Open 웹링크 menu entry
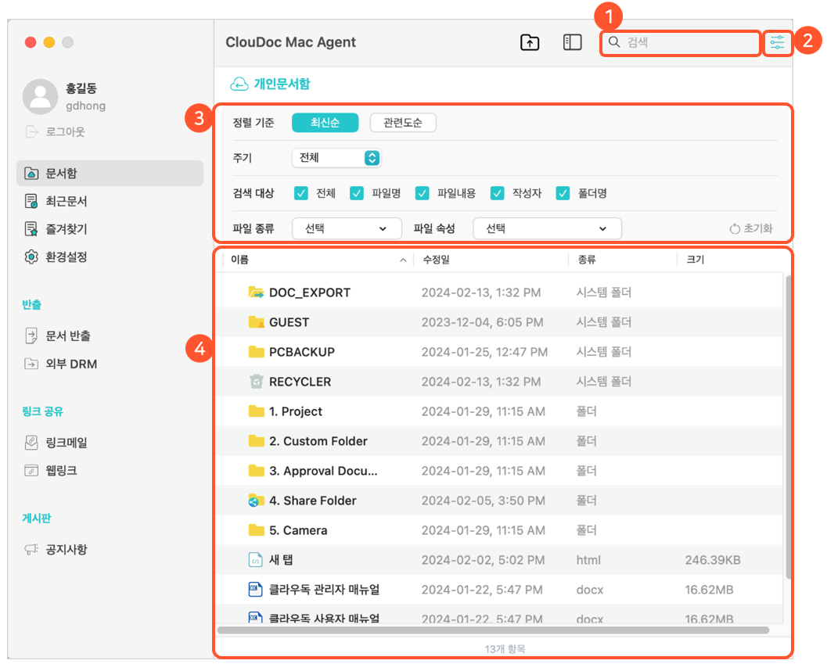This screenshot has width=827, height=664. click(x=61, y=470)
